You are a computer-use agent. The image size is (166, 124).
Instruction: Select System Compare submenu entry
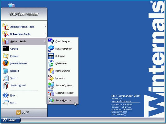(63, 85)
